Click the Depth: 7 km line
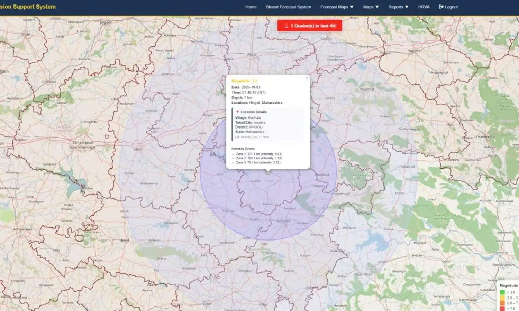 click(242, 97)
